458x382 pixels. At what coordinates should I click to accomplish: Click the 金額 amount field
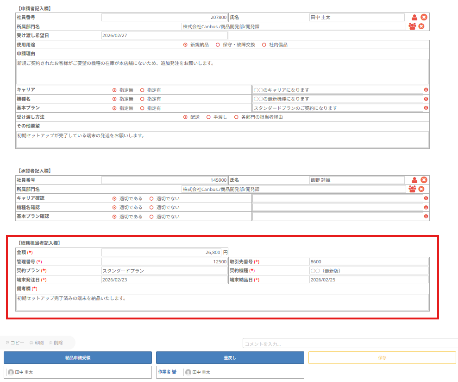(161, 253)
